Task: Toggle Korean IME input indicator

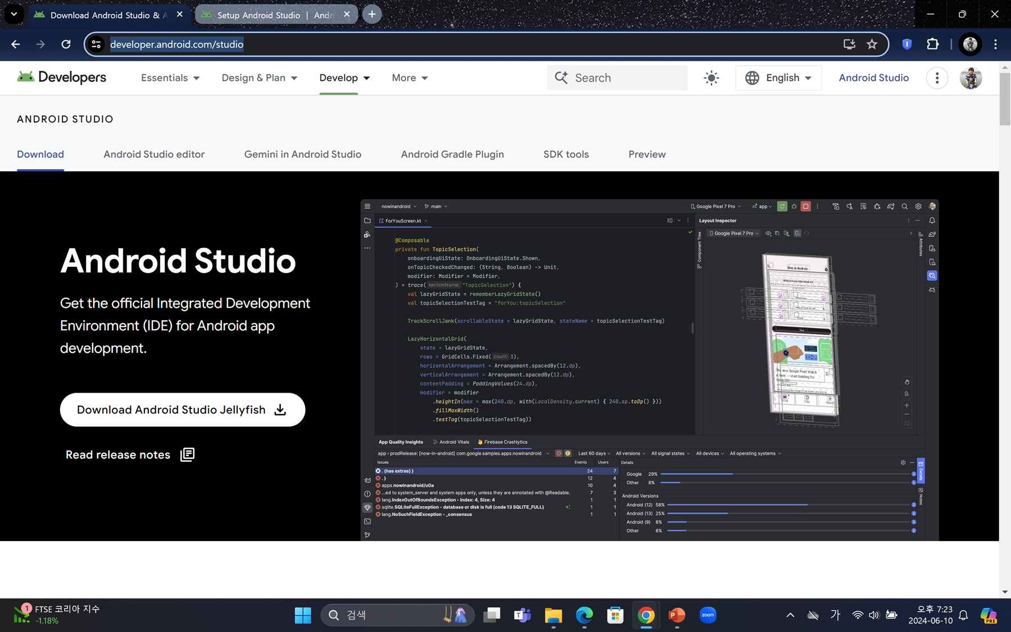Action: tap(835, 615)
